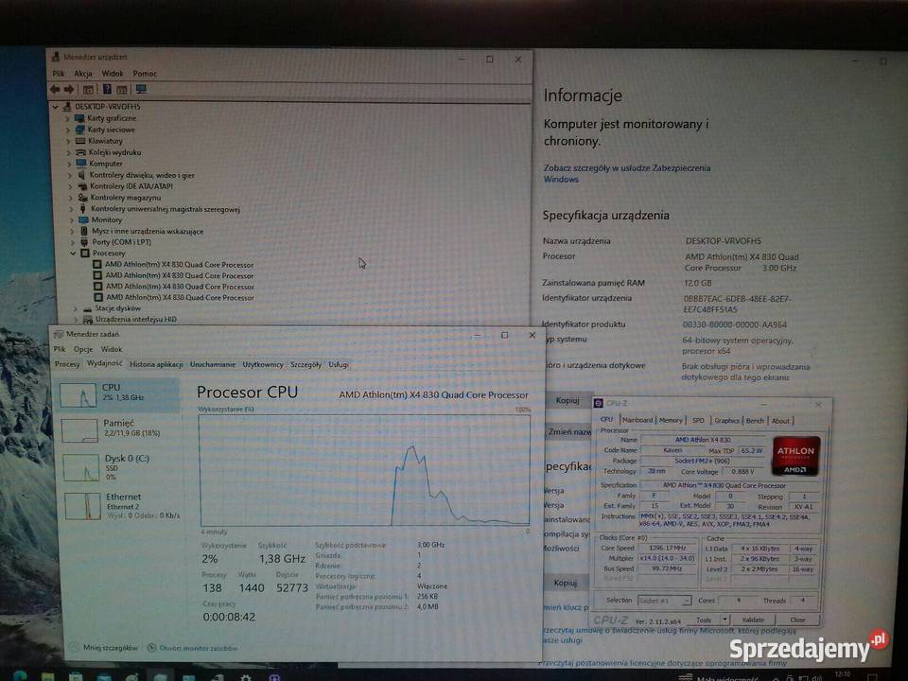Switch to Procesy tab in Task Manager

(x=67, y=364)
